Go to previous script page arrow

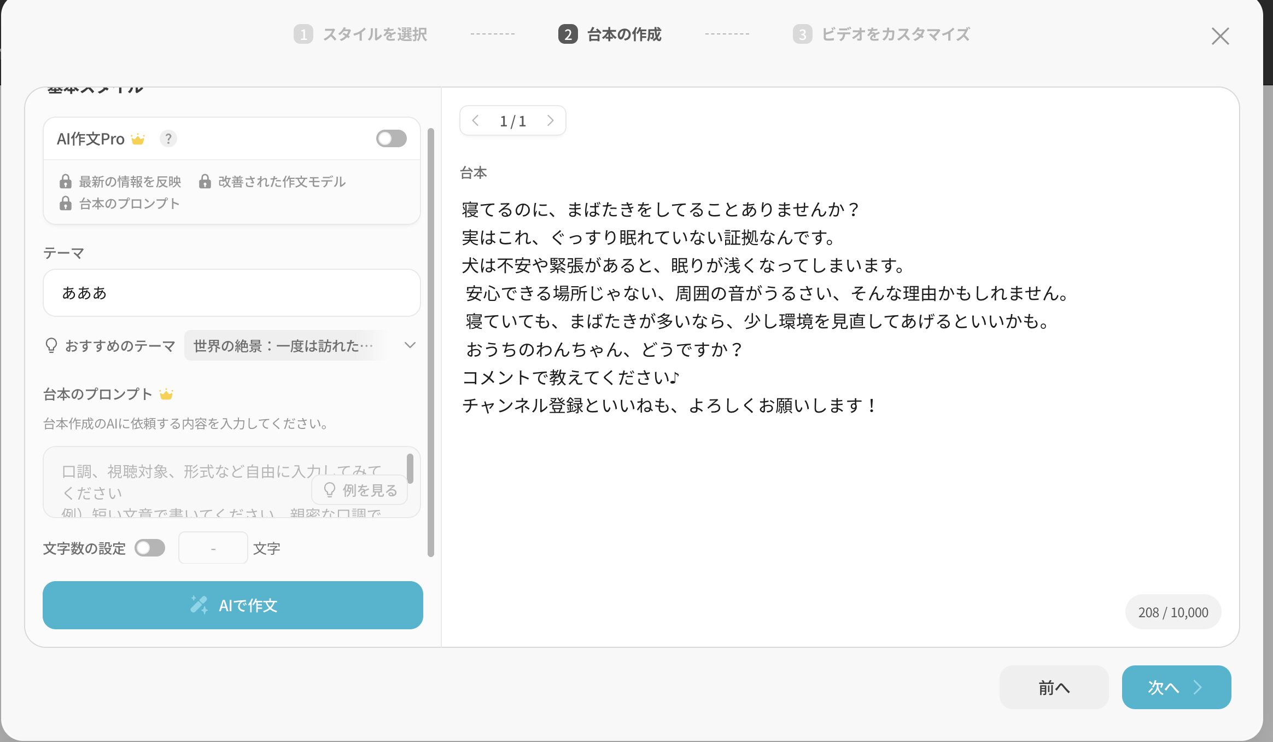[x=475, y=120]
